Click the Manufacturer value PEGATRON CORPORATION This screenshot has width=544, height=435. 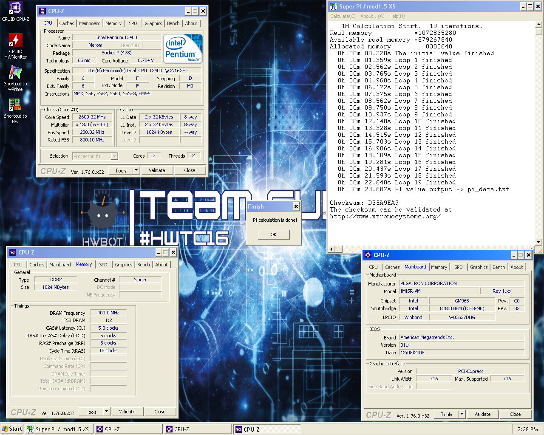(462, 283)
